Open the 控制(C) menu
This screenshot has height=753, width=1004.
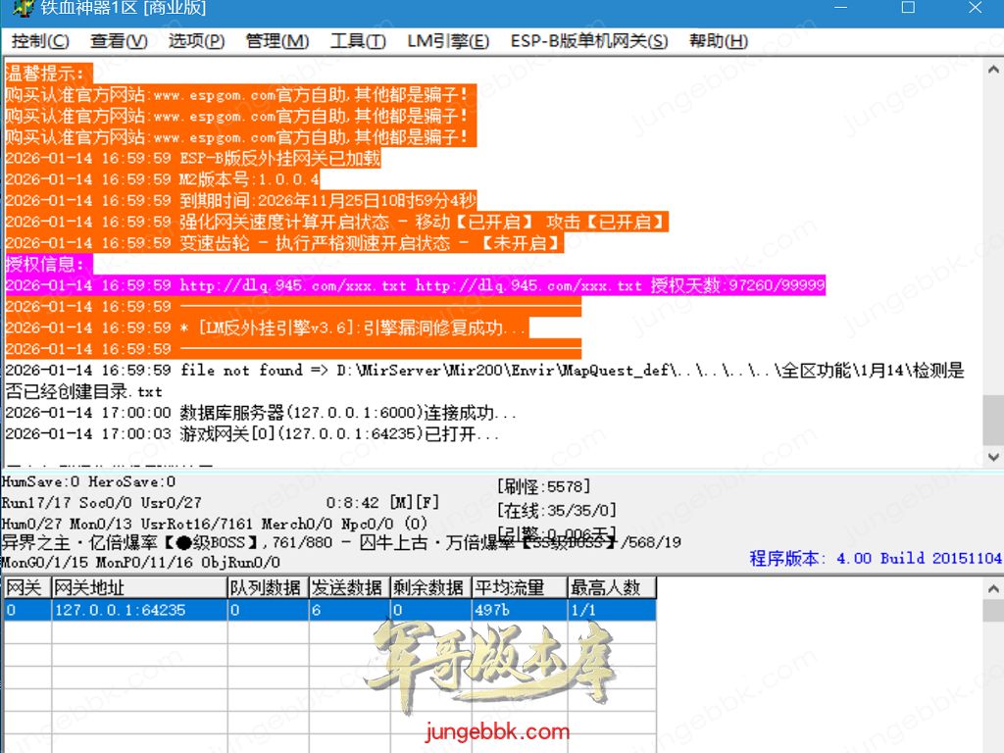[x=40, y=41]
